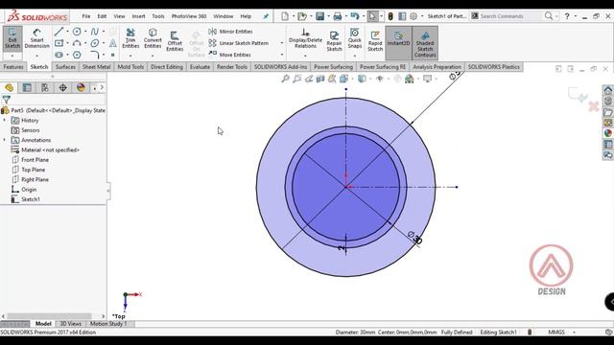The height and width of the screenshot is (345, 614).
Task: Select the Spline sketch tool
Action: point(95,32)
